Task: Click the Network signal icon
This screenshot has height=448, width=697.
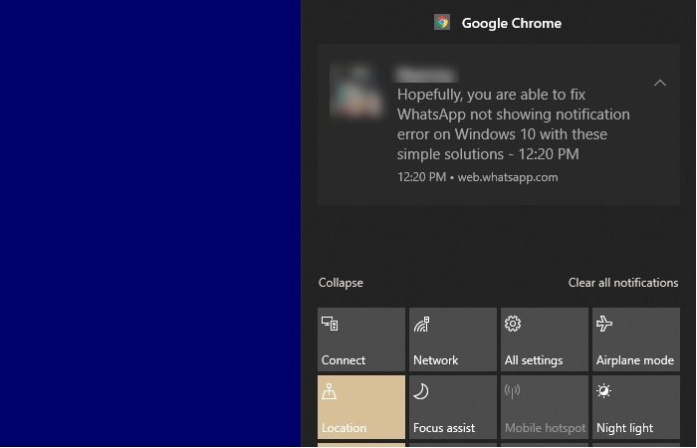Action: coord(421,324)
